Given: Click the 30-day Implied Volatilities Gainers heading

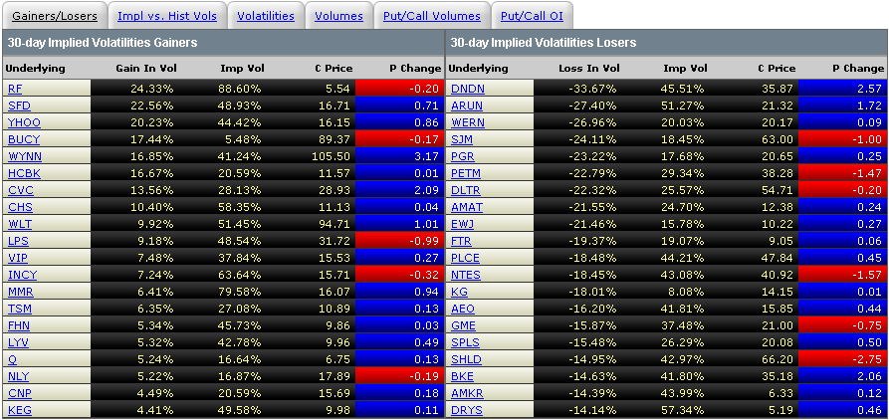Looking at the screenshot, I should [x=103, y=43].
